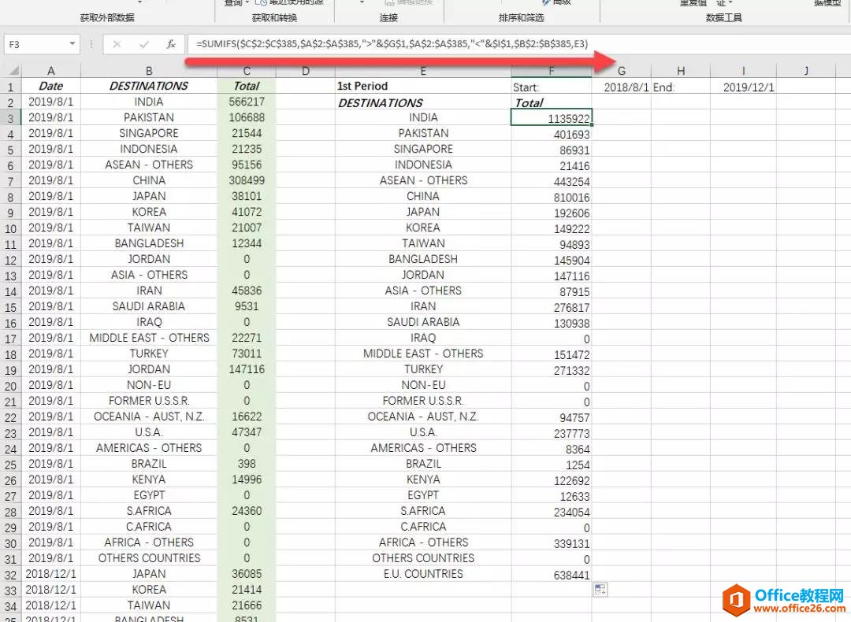Select the DESTINATIONS header cell in column B
This screenshot has width=851, height=622.
tap(149, 86)
